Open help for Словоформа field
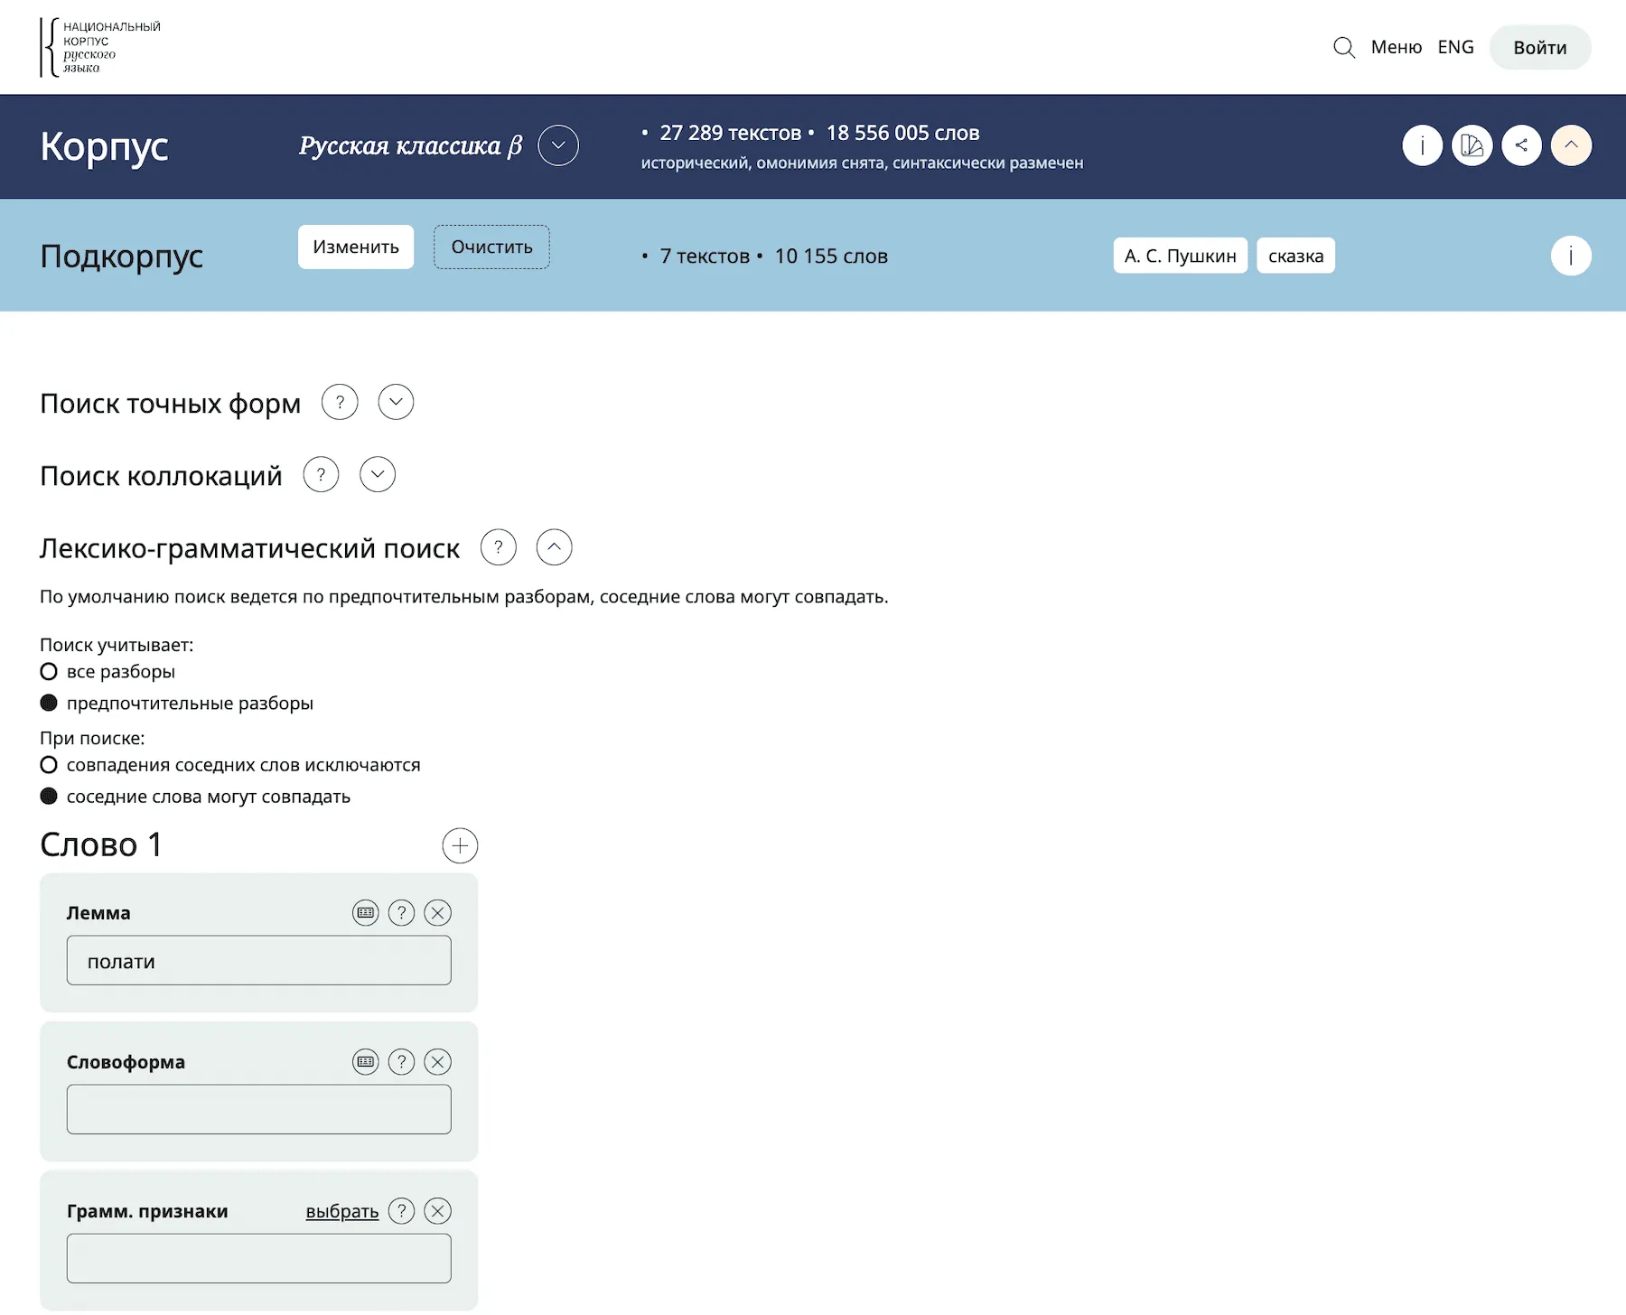This screenshot has width=1626, height=1315. tap(401, 1062)
